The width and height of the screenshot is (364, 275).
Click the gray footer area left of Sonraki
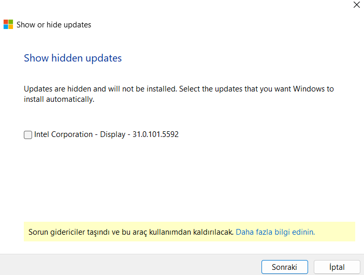129,265
